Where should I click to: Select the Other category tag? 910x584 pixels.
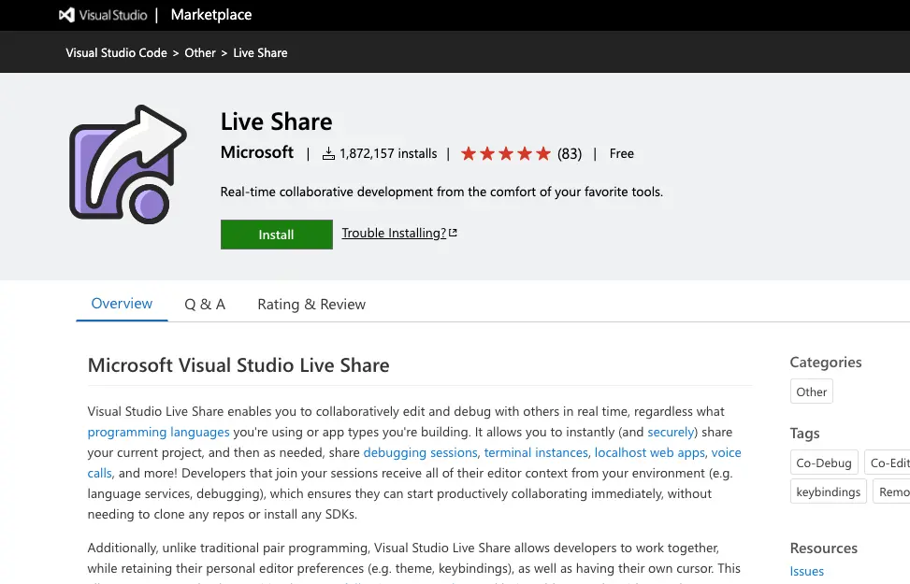[x=812, y=392]
